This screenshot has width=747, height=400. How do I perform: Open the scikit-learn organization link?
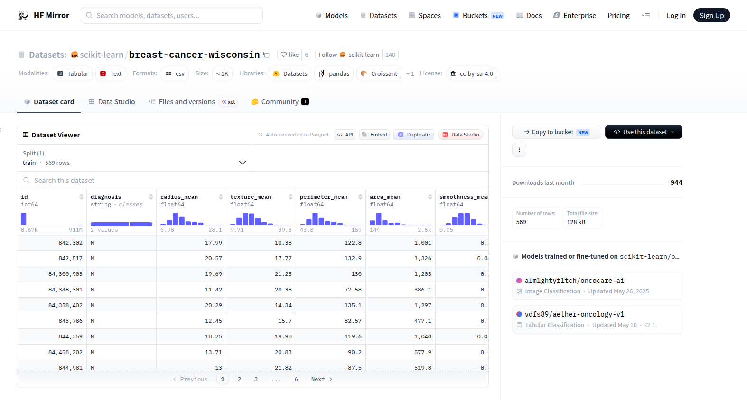tap(102, 55)
